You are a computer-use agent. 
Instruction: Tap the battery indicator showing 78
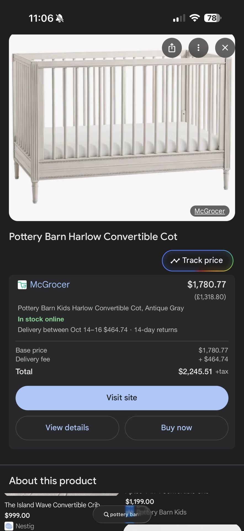pos(212,18)
